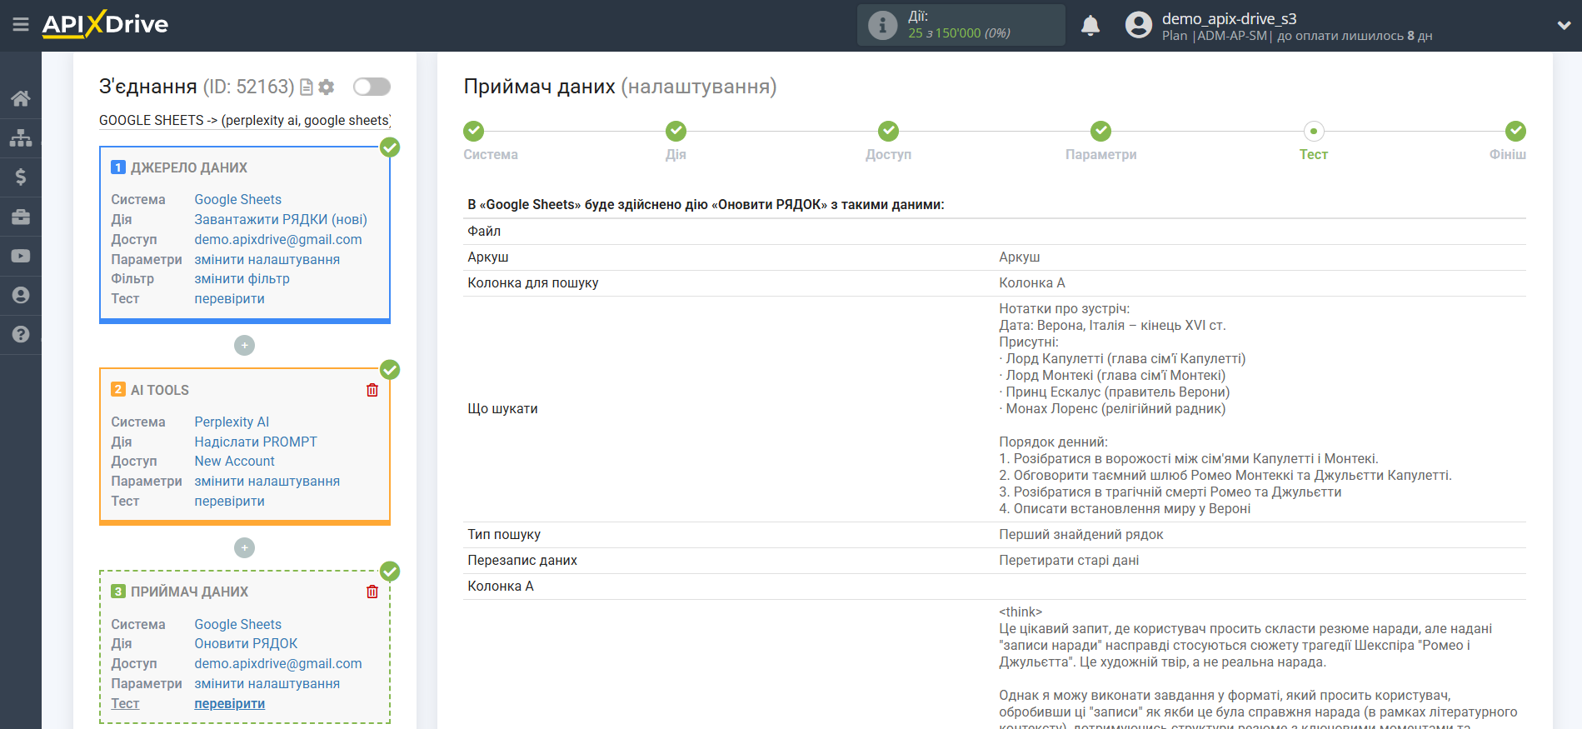Open AI Tools 'змінити налаштування' link
Image resolution: width=1582 pixels, height=729 pixels.
pyautogui.click(x=267, y=481)
